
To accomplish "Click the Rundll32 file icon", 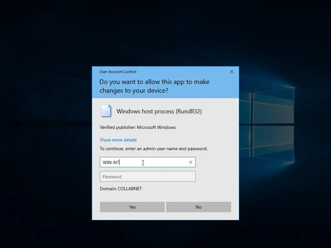I will pyautogui.click(x=106, y=111).
